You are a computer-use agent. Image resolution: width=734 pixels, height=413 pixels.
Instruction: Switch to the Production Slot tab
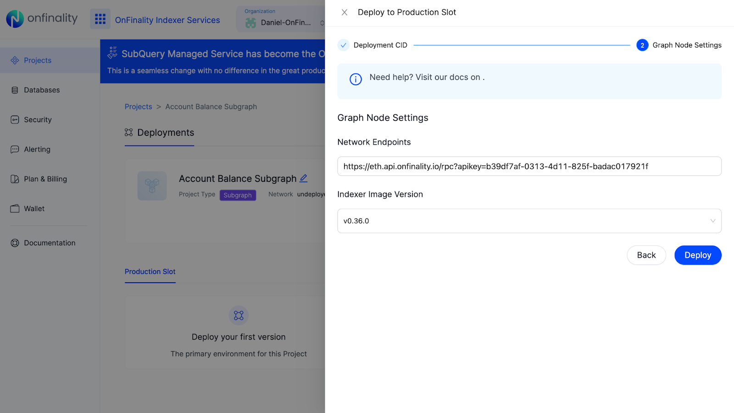pos(150,272)
